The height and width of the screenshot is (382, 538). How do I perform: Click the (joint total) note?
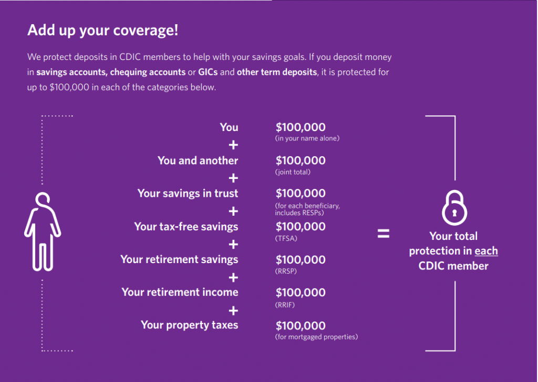click(293, 172)
